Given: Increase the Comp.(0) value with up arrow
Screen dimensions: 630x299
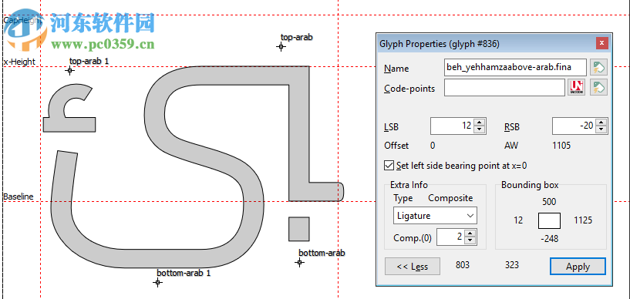Looking at the screenshot, I should coord(471,233).
